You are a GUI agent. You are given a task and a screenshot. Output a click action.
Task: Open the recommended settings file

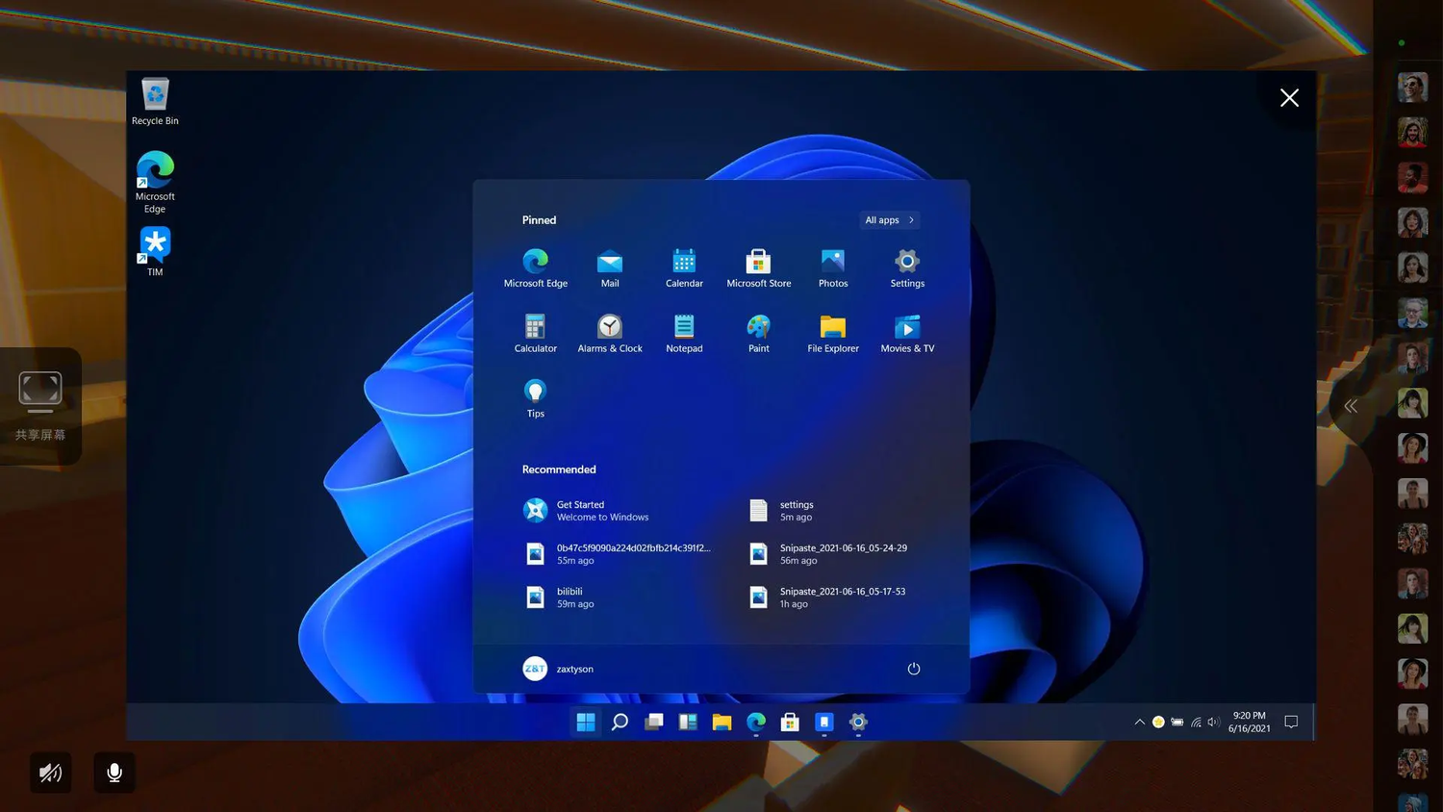795,511
